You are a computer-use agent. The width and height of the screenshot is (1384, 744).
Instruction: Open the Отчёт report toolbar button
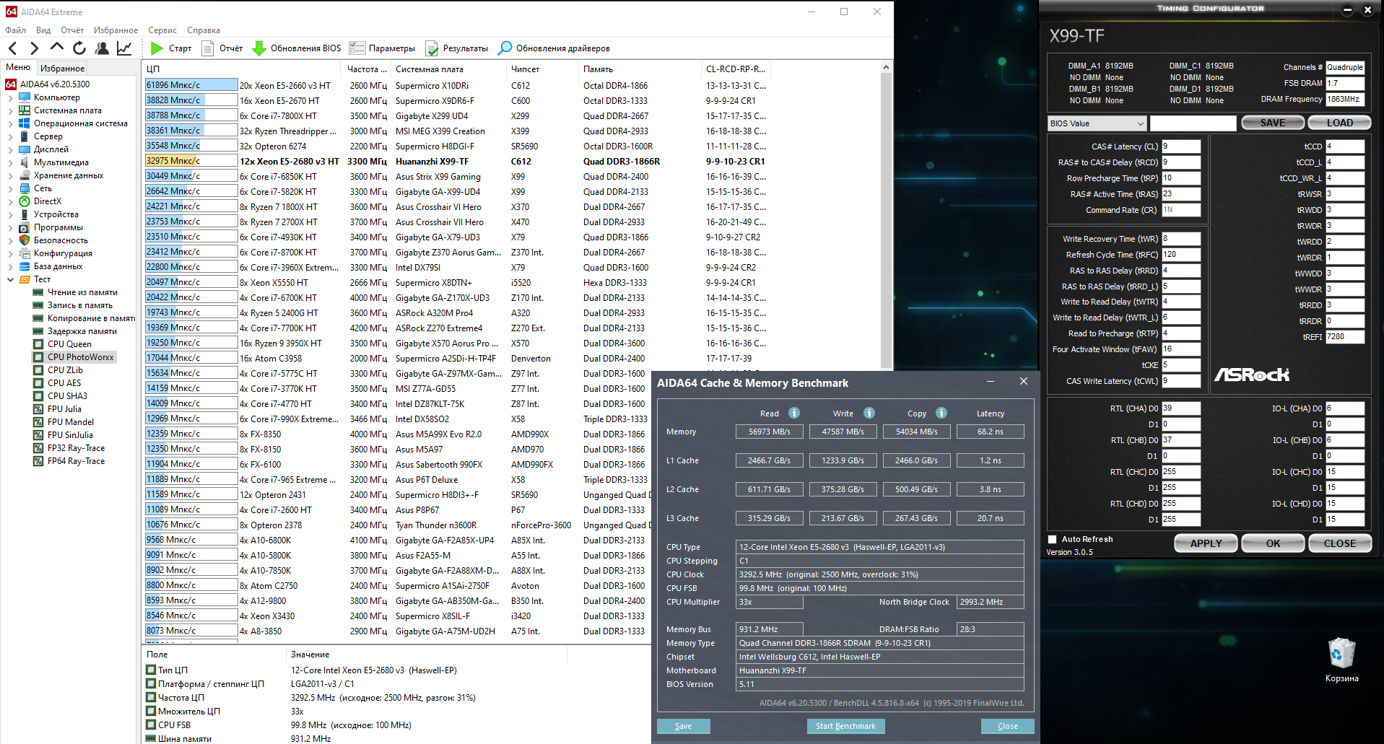(222, 48)
